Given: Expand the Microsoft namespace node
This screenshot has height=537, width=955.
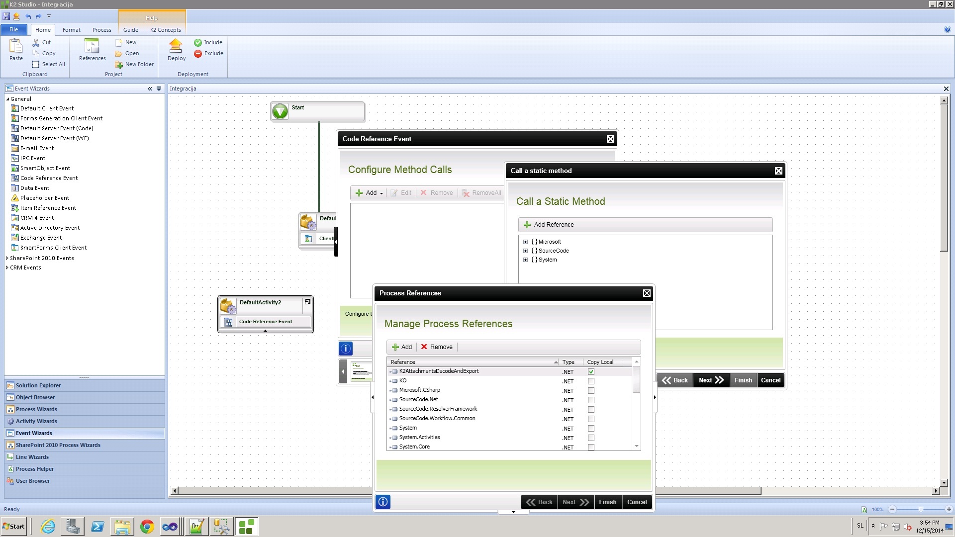Looking at the screenshot, I should (525, 242).
